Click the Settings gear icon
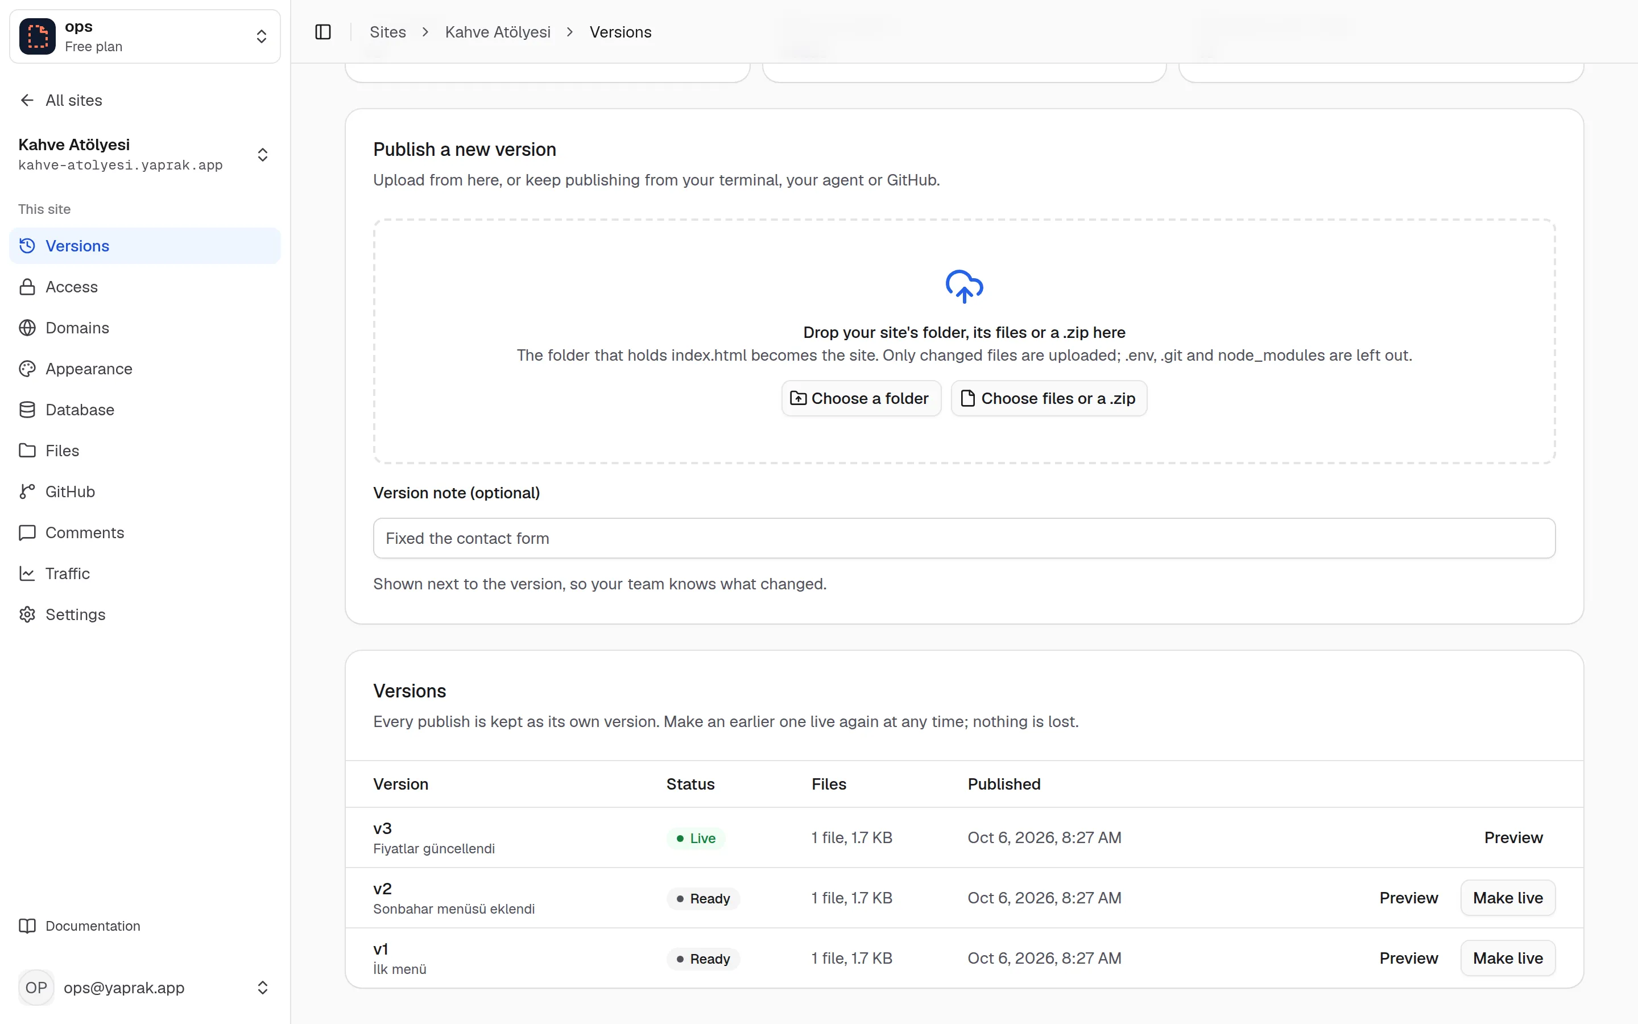This screenshot has width=1638, height=1024. 27,614
